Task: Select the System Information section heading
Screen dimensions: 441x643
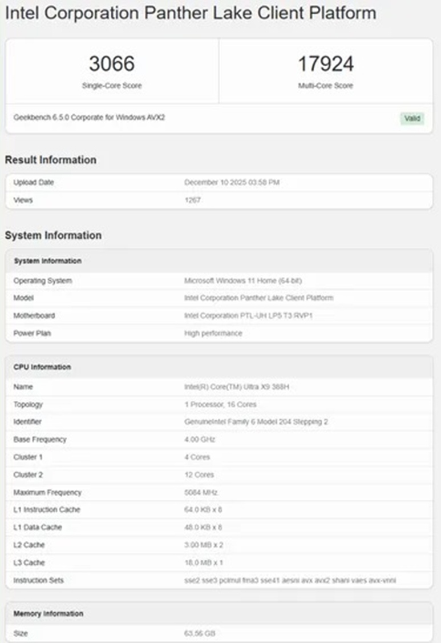Action: tap(53, 235)
